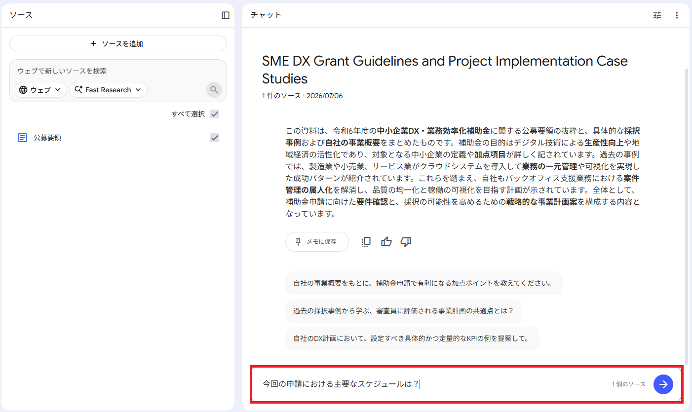Select suggestion about 過去の採択事例
Image resolution: width=692 pixels, height=412 pixels.
coord(403,311)
